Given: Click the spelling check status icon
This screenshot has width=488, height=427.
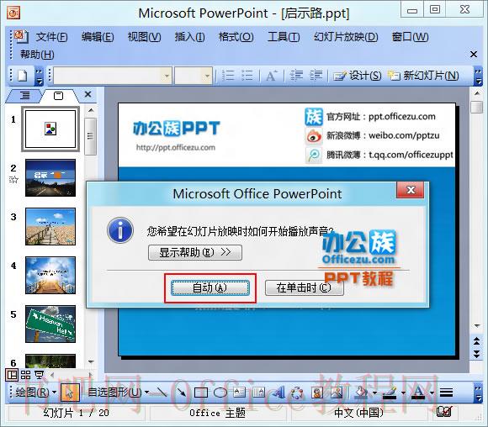Looking at the screenshot, I should pyautogui.click(x=444, y=412).
